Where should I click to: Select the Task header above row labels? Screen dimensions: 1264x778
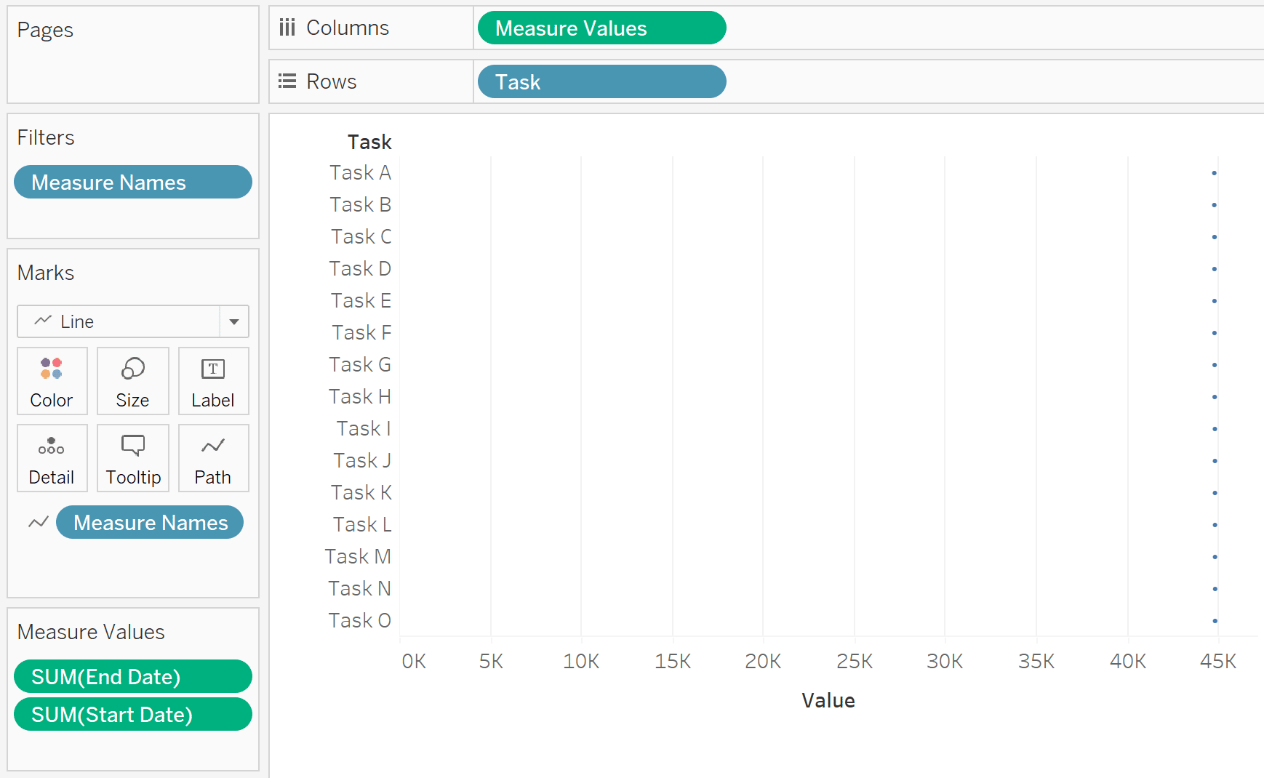coord(369,142)
